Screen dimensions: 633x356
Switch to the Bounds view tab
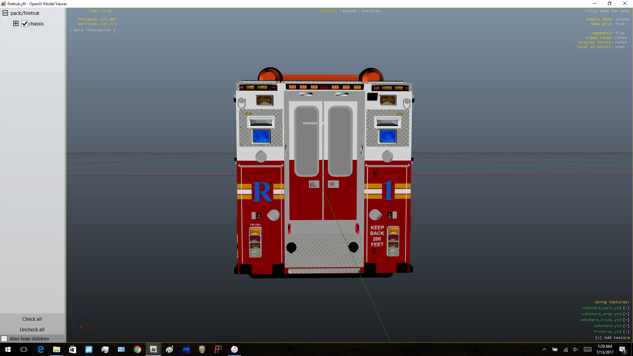[x=349, y=11]
